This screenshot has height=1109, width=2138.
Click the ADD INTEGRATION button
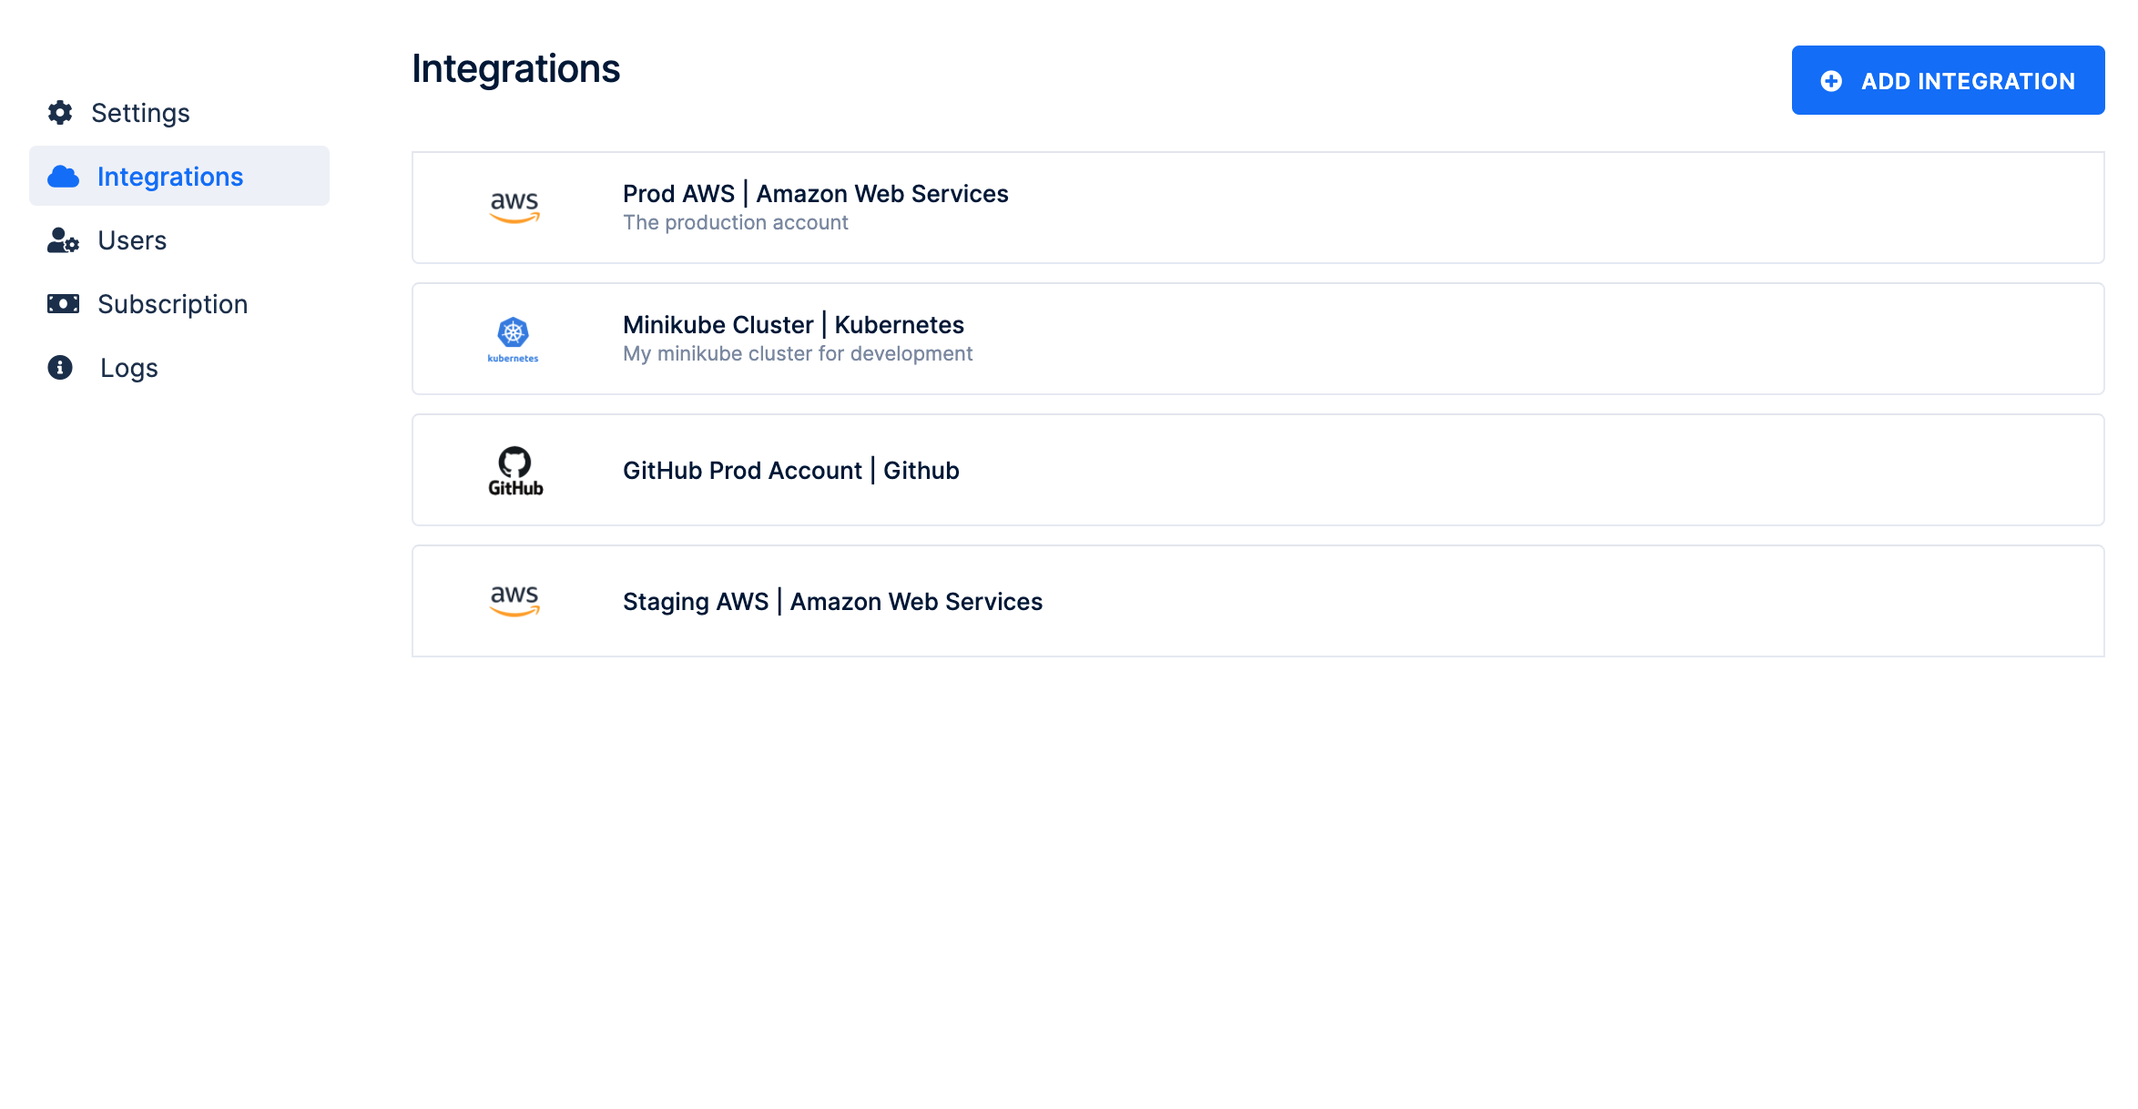[x=1948, y=80]
